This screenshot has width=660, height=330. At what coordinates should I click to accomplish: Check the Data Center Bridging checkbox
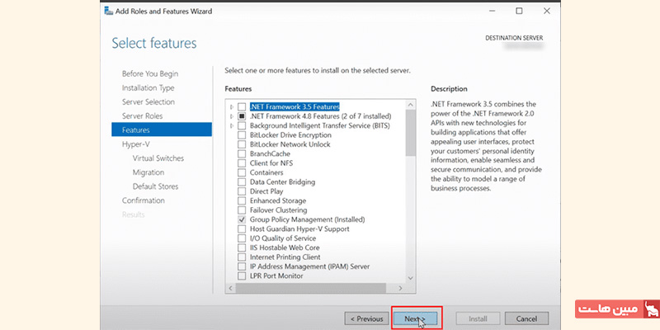click(x=242, y=181)
